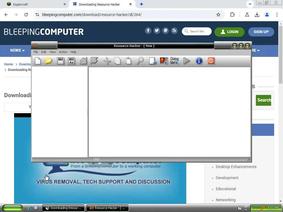Expand the NEWS navigation dropdown
283x212 pixels.
17,51
